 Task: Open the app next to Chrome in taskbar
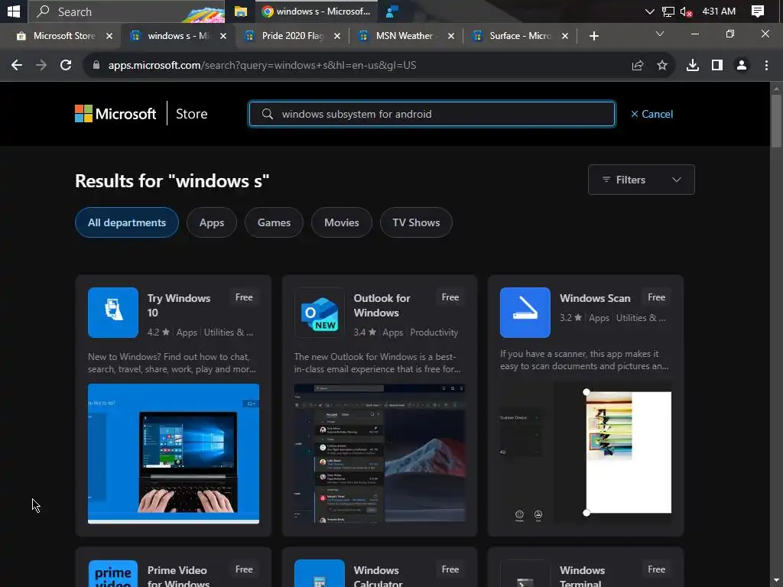point(392,11)
